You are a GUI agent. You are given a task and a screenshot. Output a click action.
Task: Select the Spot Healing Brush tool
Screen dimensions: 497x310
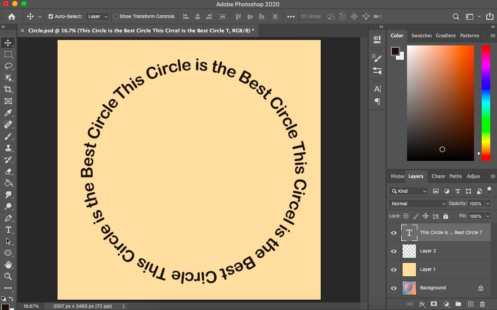pos(8,125)
